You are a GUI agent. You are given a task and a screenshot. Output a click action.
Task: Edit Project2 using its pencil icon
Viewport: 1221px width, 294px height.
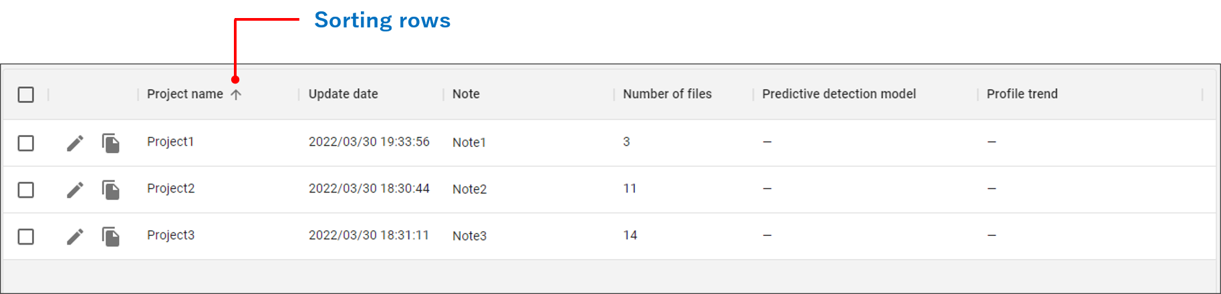(x=75, y=190)
